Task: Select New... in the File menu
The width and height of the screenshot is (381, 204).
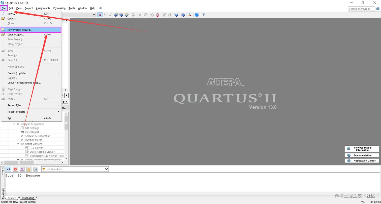Action: (31, 14)
